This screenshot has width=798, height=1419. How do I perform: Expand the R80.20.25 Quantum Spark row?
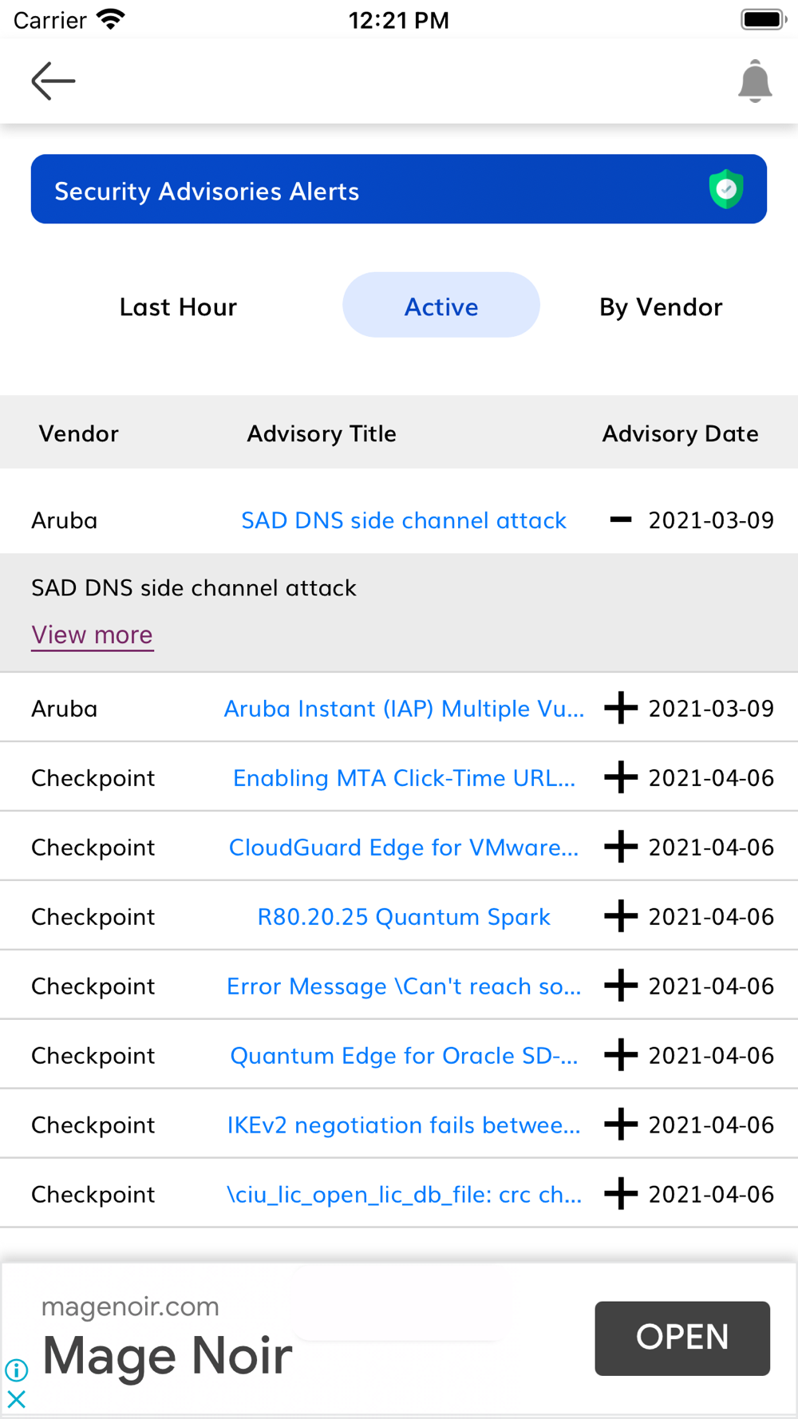point(621,916)
